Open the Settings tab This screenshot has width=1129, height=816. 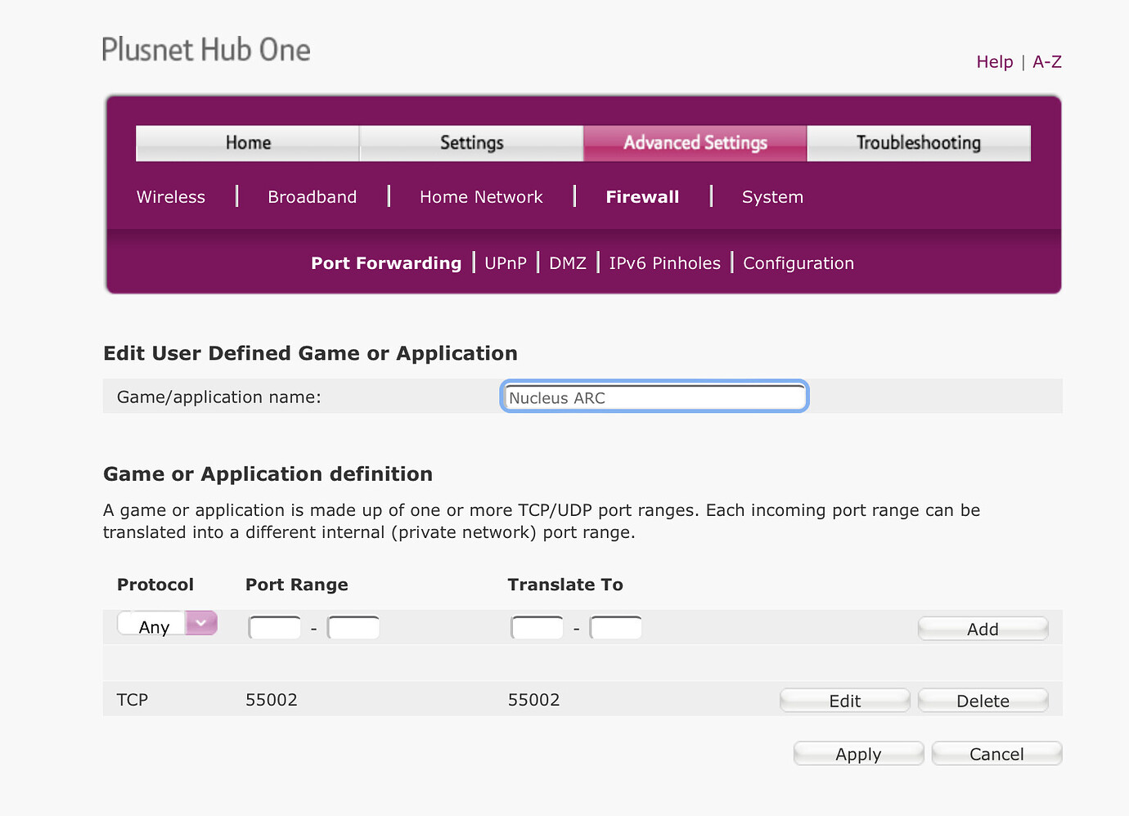pyautogui.click(x=471, y=142)
